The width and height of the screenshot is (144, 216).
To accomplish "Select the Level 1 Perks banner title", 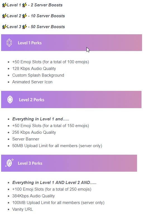I will (x=30, y=43).
